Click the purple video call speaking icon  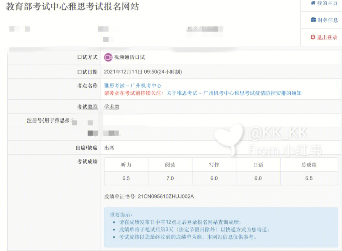[108, 57]
